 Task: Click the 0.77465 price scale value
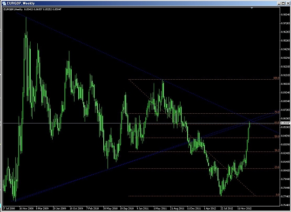[285, 197]
